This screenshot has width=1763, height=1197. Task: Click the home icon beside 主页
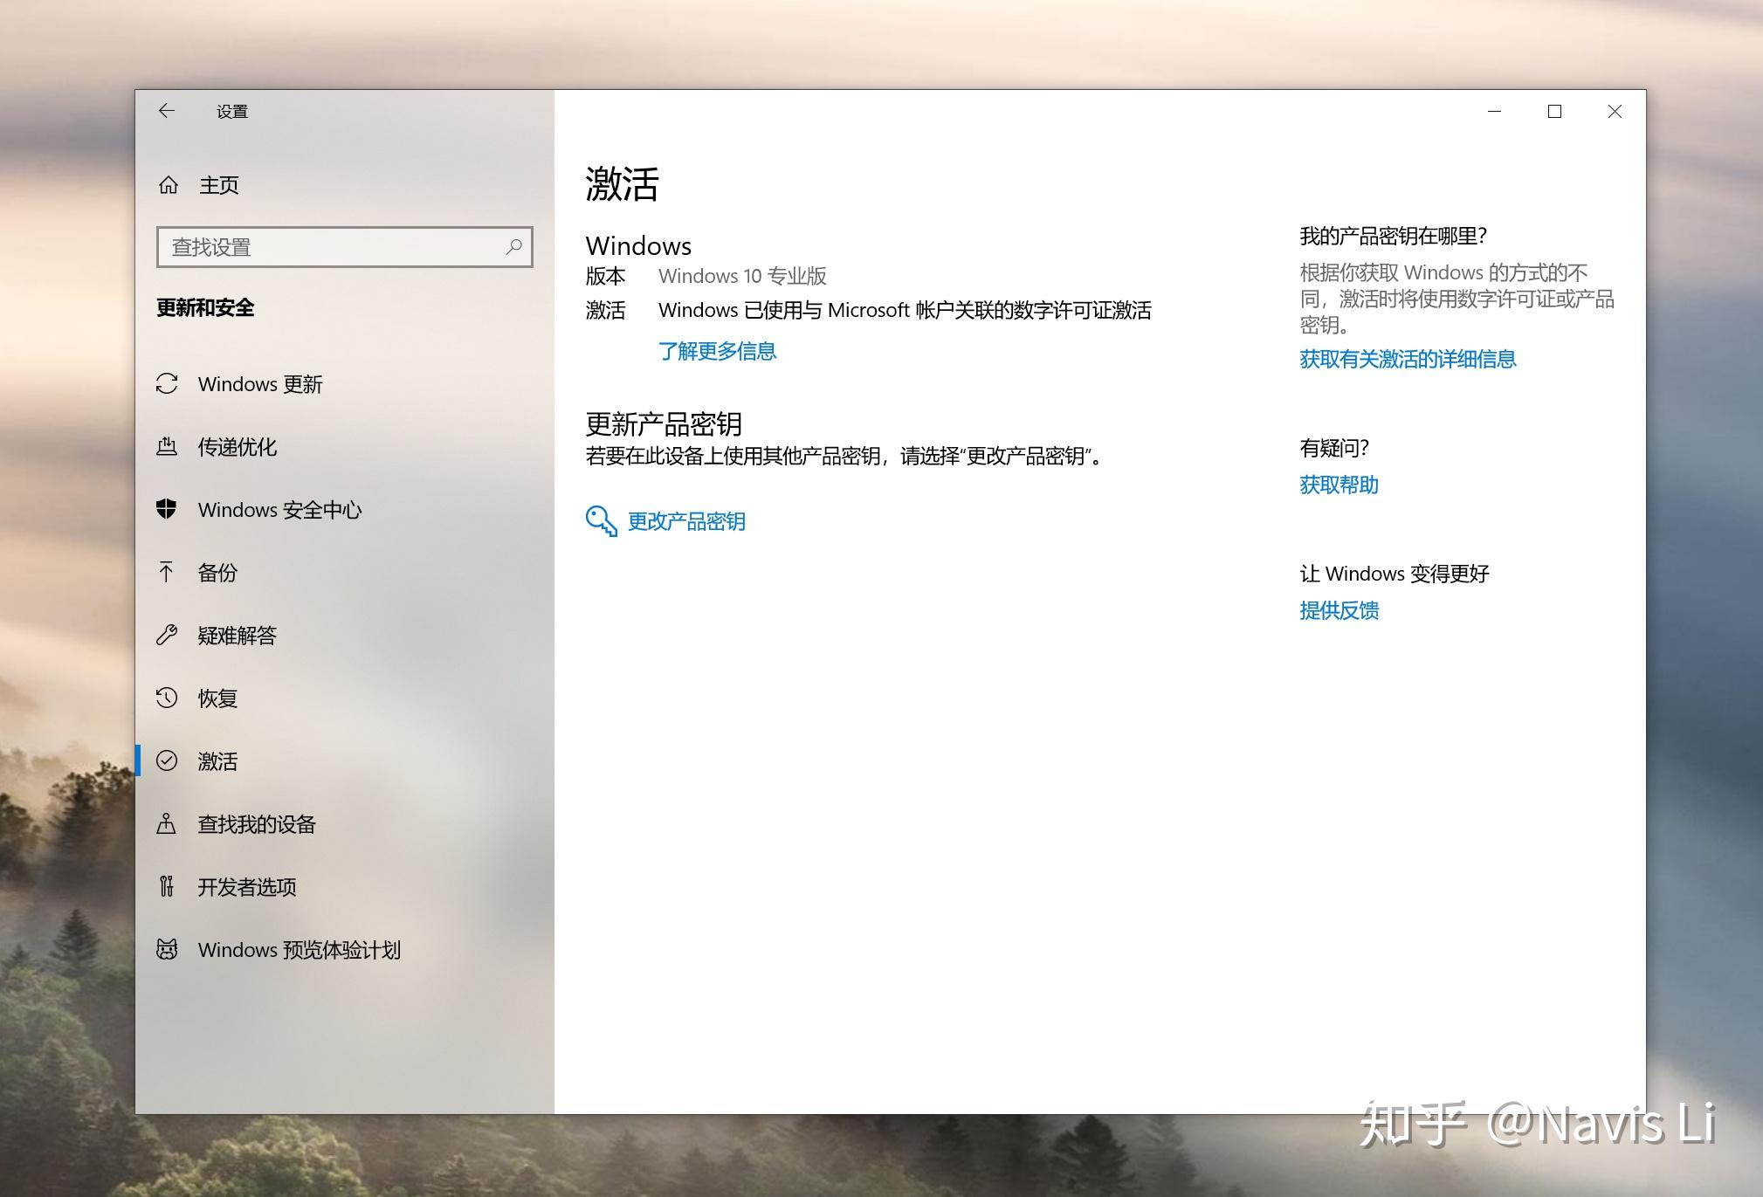tap(168, 185)
